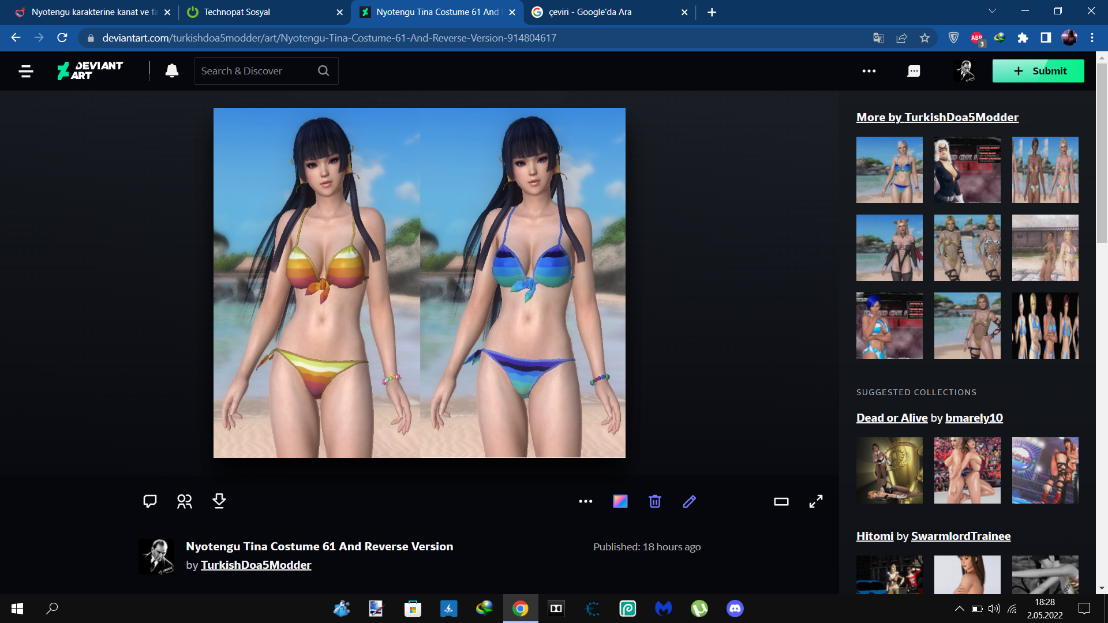Expand the tab search dropdown arrow
This screenshot has height=623, width=1108.
coord(992,11)
